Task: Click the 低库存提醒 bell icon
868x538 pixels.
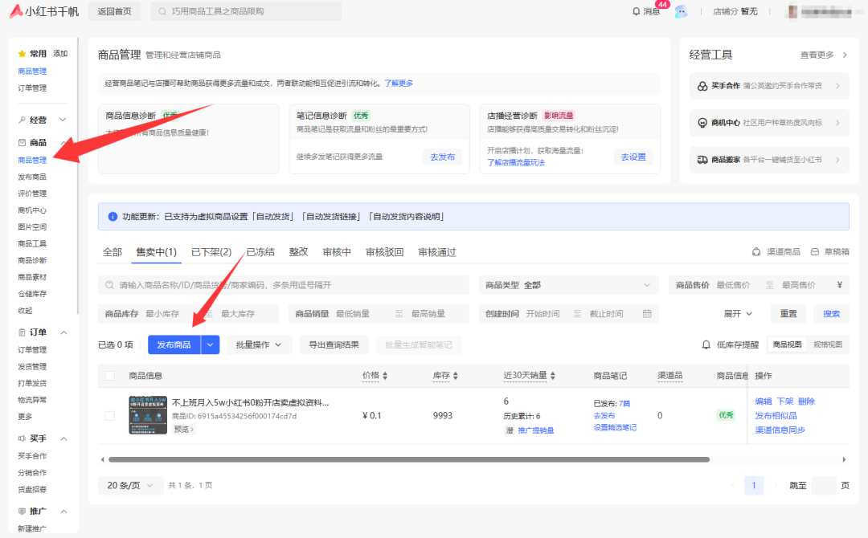Action: coord(706,344)
